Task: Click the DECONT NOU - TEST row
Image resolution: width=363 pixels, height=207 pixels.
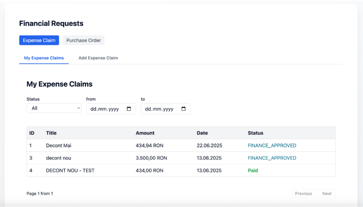Action: point(70,170)
